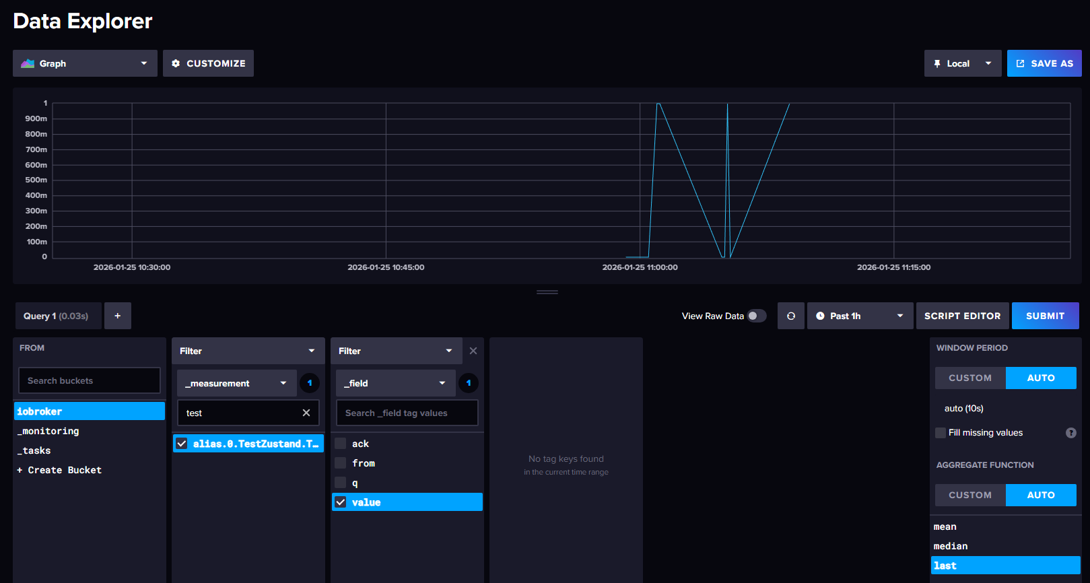Click the auto (10s) window period value
This screenshot has height=583, width=1090.
point(963,409)
